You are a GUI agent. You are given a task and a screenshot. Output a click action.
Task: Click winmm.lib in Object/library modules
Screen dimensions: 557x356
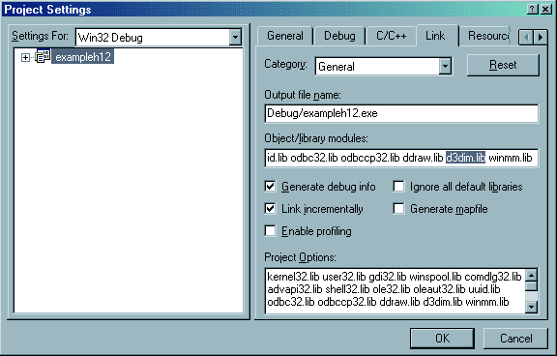[511, 158]
